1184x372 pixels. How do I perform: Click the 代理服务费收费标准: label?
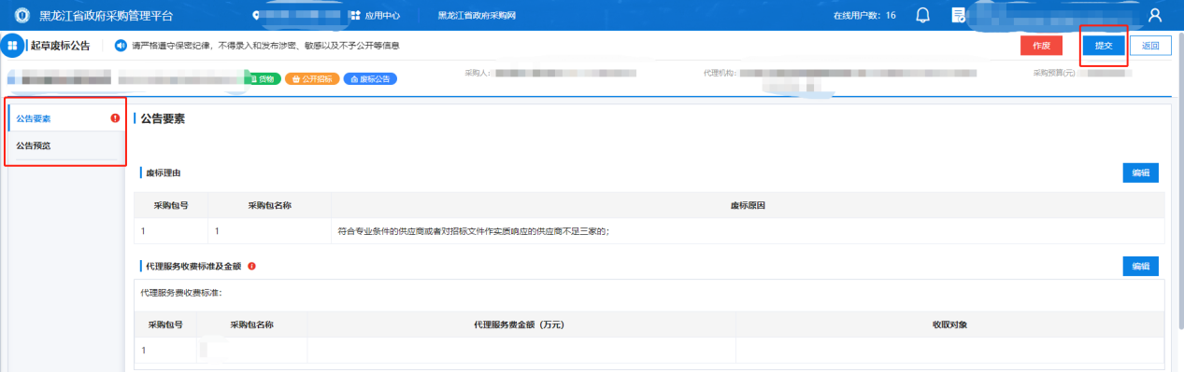pyautogui.click(x=181, y=292)
